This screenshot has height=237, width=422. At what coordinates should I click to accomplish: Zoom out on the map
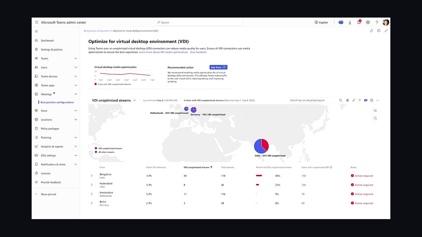point(376,118)
